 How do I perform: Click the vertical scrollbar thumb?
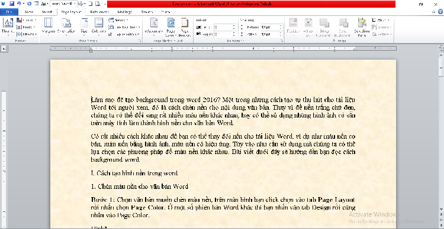coord(441,67)
